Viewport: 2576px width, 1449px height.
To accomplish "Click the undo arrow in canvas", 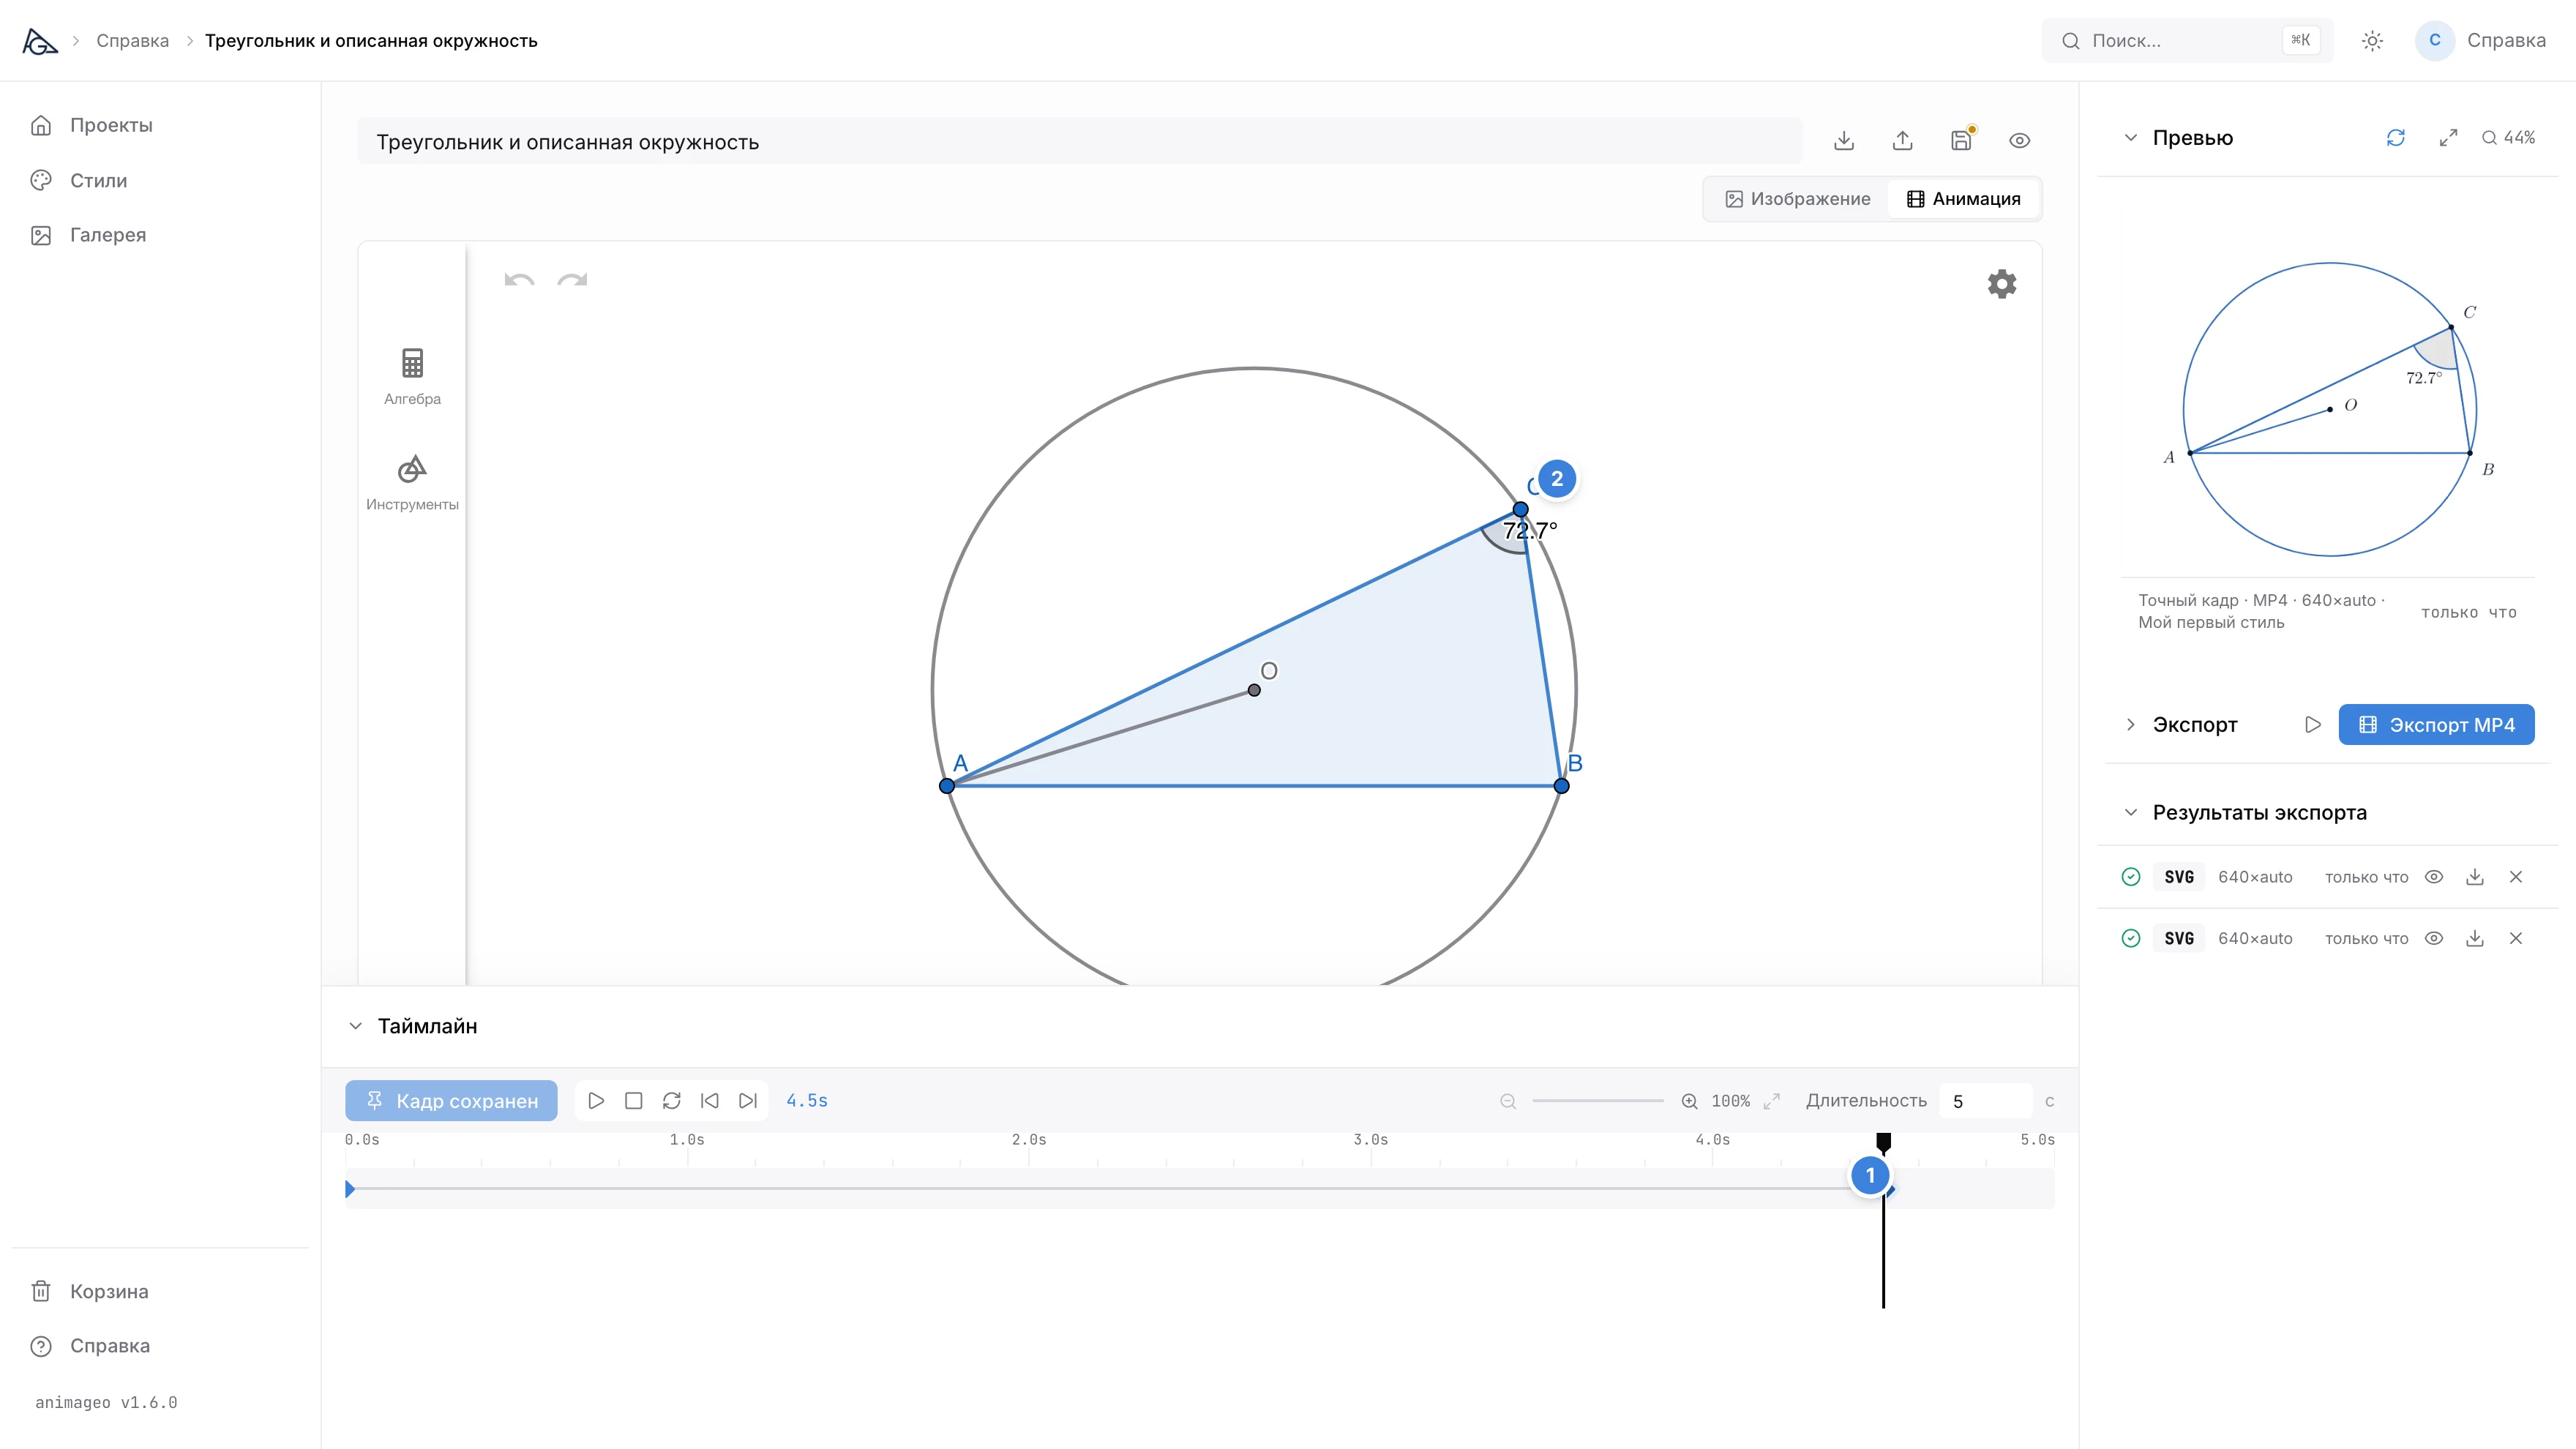I will tap(519, 281).
